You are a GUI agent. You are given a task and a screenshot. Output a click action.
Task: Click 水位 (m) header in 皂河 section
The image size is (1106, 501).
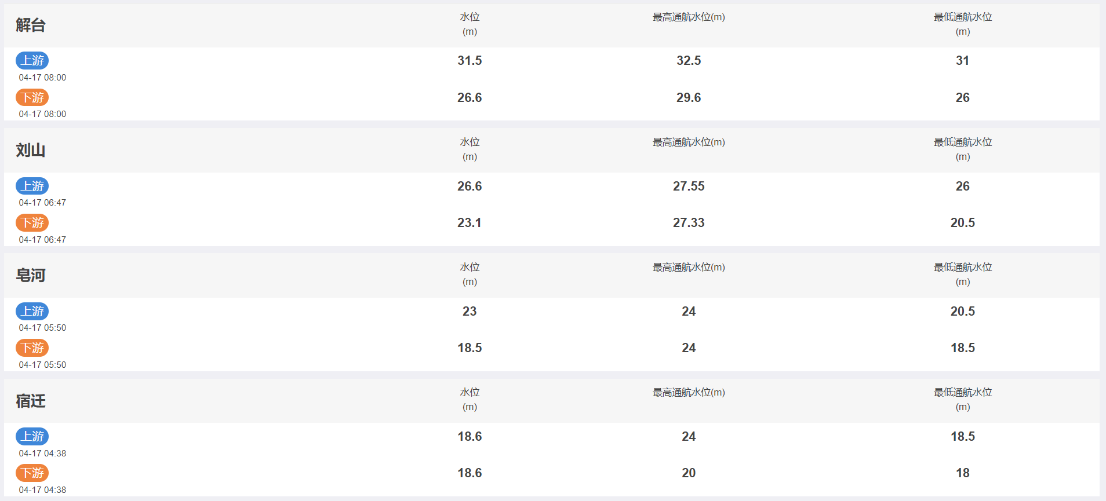click(x=470, y=274)
